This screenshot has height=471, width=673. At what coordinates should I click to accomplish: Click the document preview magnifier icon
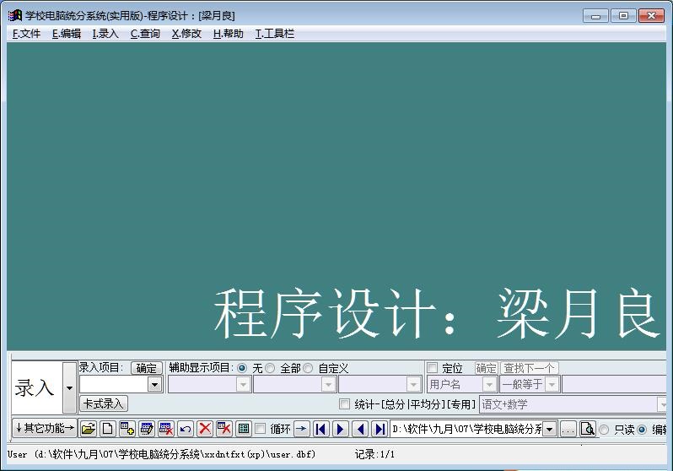pos(588,429)
